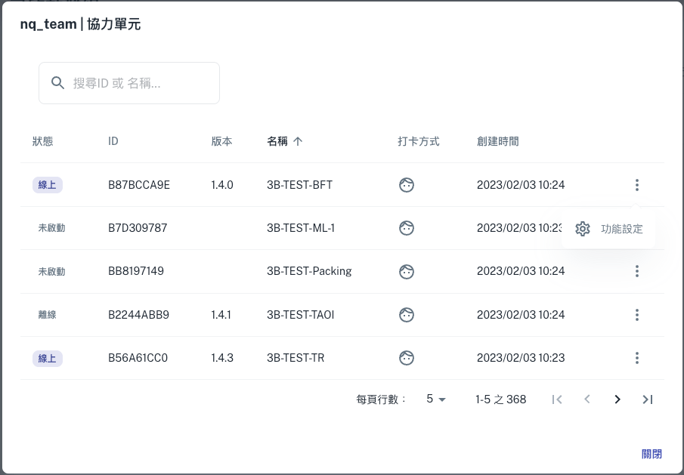Viewport: 684px width, 475px height.
Task: Jump to the last page of results
Action: (x=647, y=399)
